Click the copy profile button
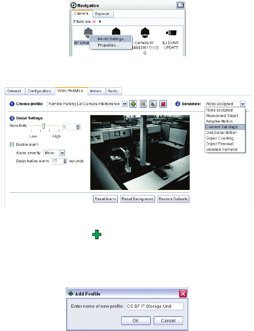Viewport: 254px width, 331px height. click(153, 104)
